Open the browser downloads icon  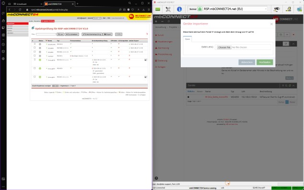point(143,10)
